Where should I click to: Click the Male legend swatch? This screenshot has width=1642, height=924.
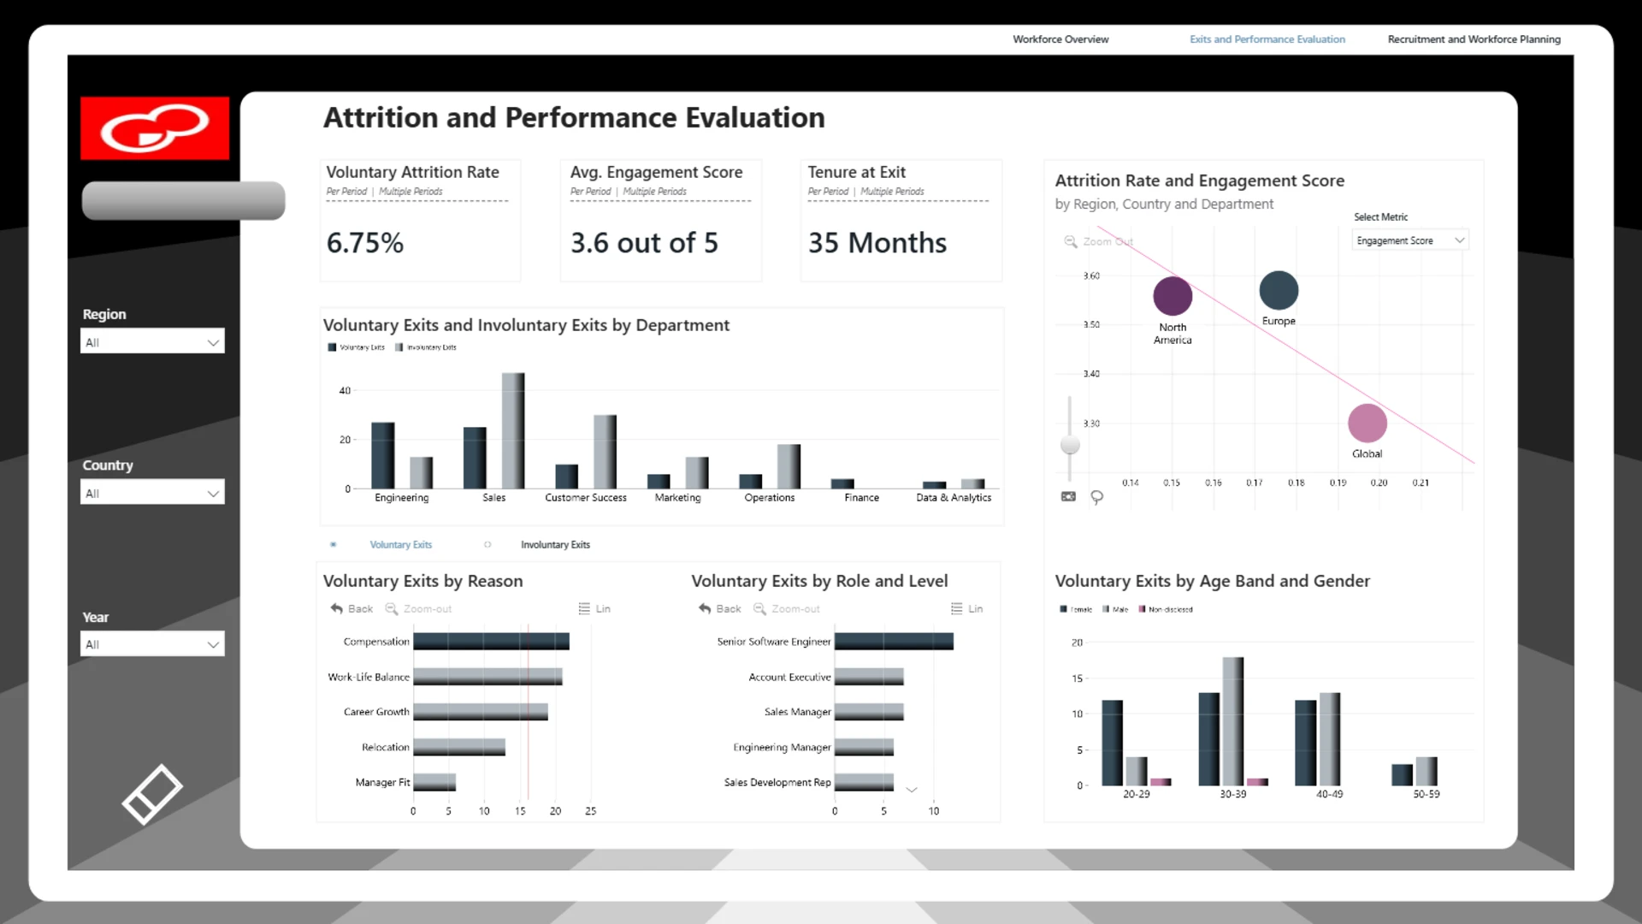tap(1106, 610)
